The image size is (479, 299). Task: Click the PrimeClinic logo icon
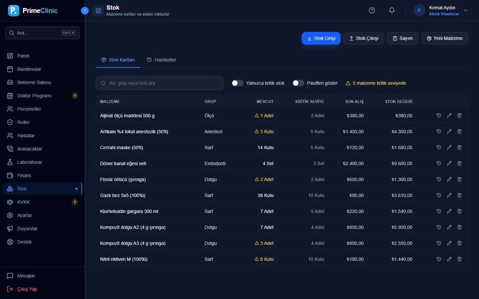point(14,11)
